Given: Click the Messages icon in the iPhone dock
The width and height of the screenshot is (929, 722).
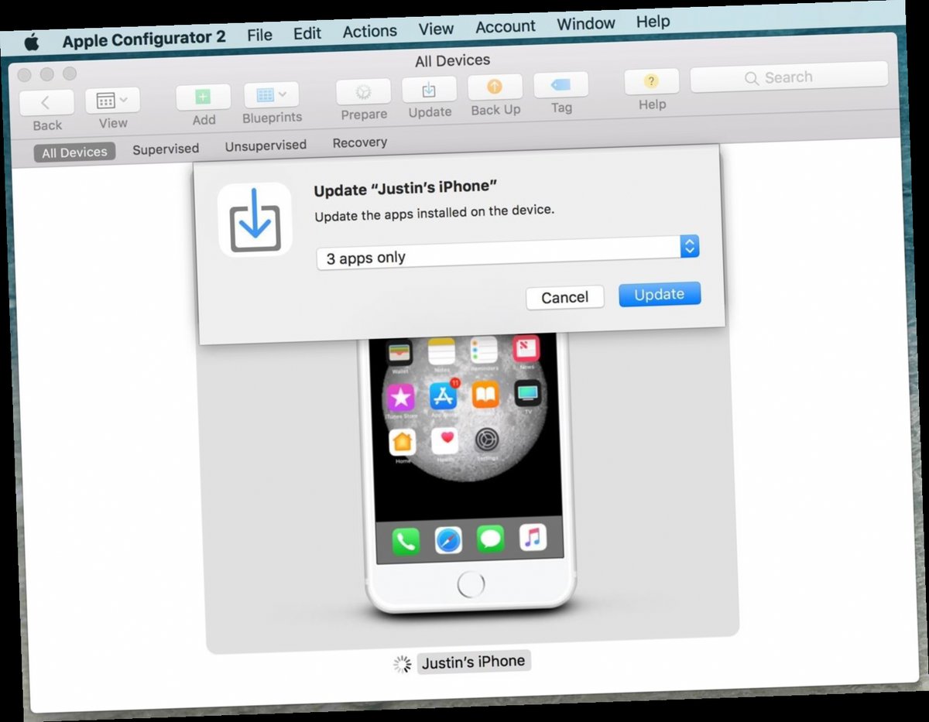Looking at the screenshot, I should [x=490, y=538].
